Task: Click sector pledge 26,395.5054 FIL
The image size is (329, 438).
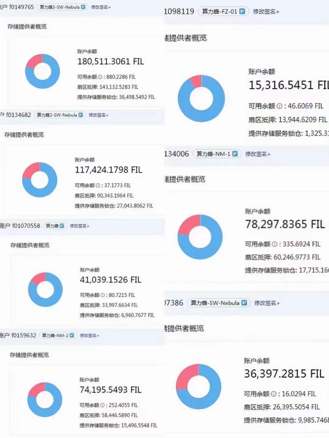Action: tap(296, 407)
